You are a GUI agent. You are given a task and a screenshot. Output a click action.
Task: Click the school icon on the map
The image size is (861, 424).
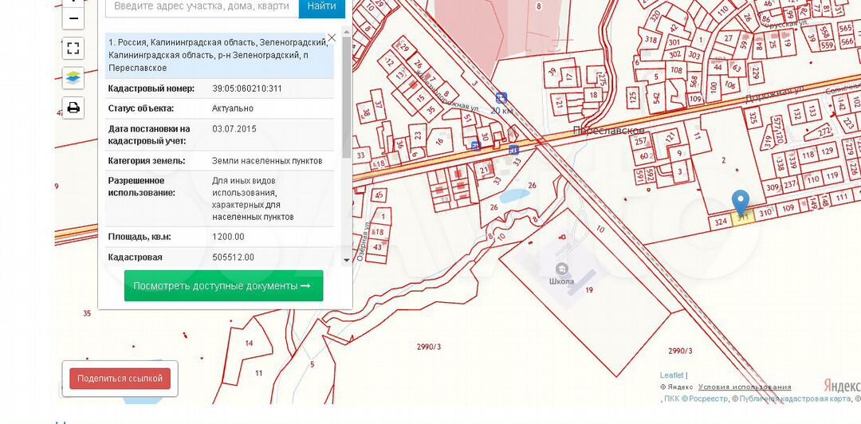[562, 269]
